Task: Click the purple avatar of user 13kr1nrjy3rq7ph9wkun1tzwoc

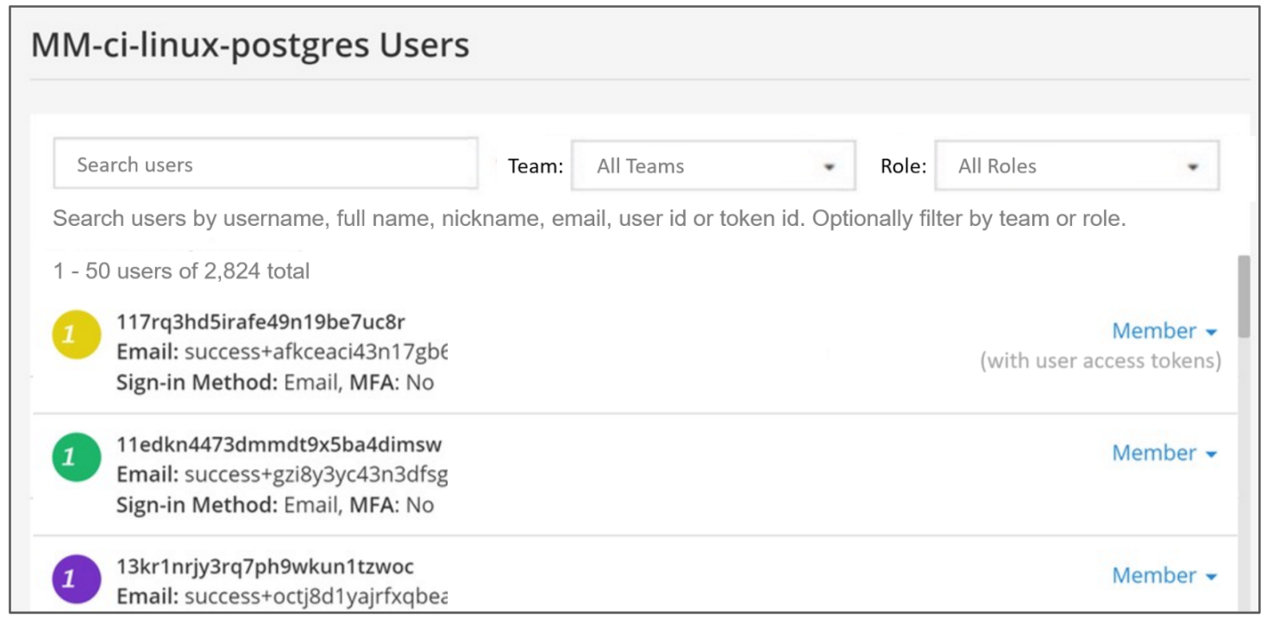Action: [77, 578]
